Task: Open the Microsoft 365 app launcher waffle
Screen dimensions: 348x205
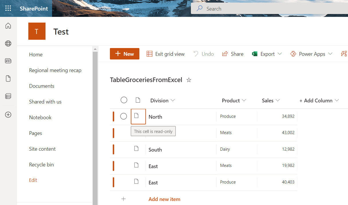Action: (8, 8)
